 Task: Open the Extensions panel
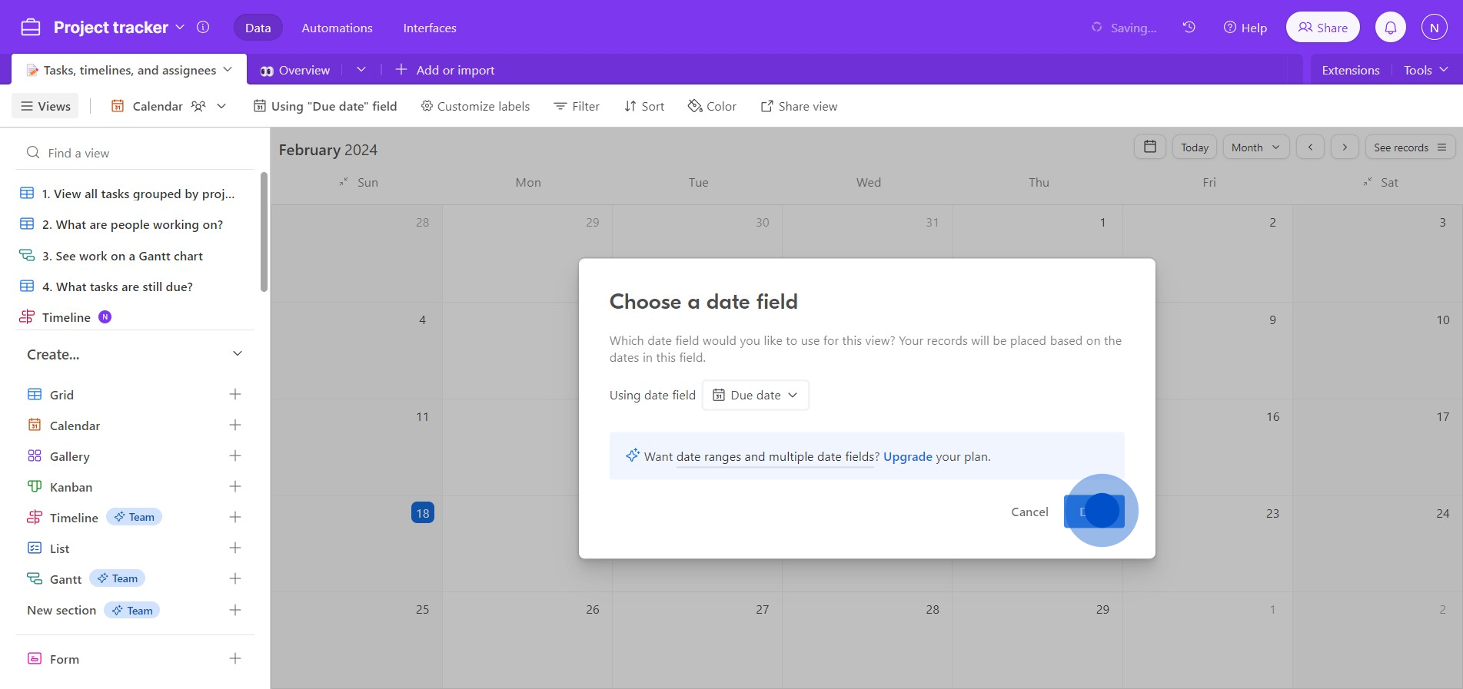(1351, 70)
